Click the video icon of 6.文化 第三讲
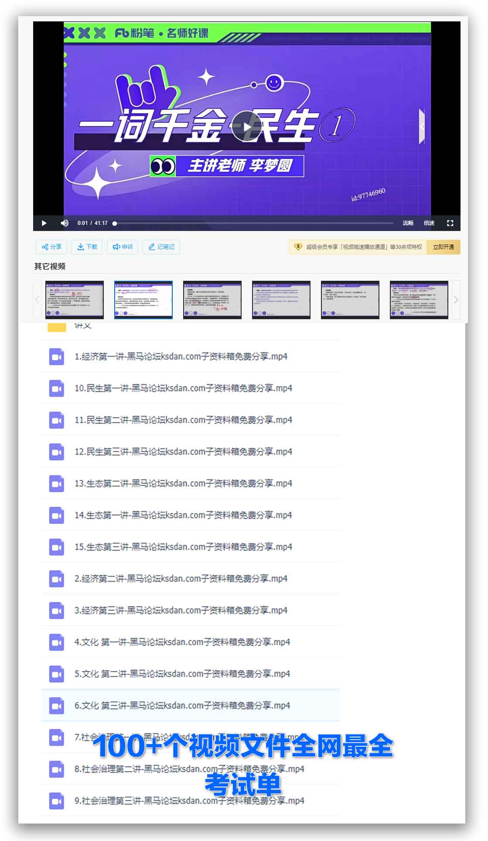 (57, 706)
